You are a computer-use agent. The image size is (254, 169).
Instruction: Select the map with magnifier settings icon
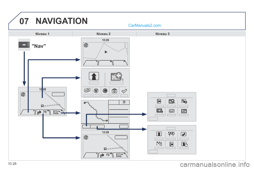coord(172,101)
